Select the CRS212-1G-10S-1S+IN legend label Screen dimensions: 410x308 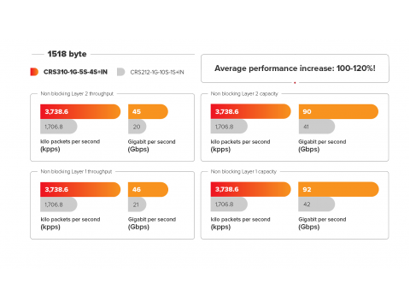point(157,72)
